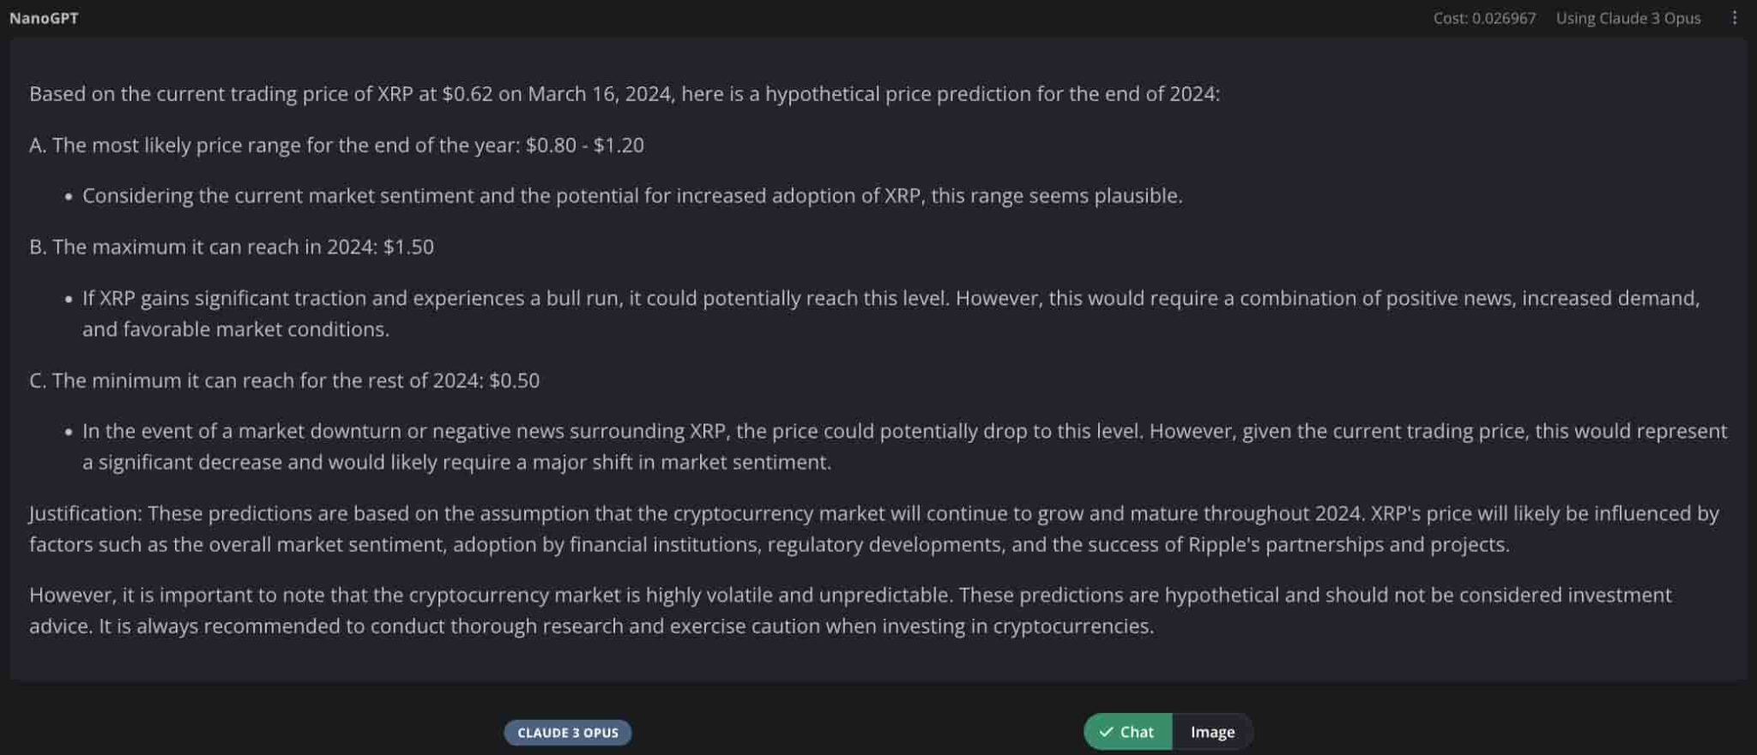Image resolution: width=1757 pixels, height=755 pixels.
Task: Open the three-dot options menu
Action: (x=1734, y=18)
